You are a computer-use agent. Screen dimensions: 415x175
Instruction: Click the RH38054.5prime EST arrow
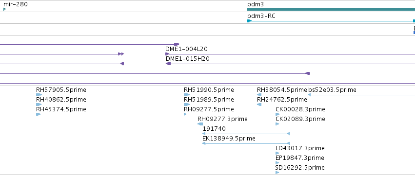[259, 95]
